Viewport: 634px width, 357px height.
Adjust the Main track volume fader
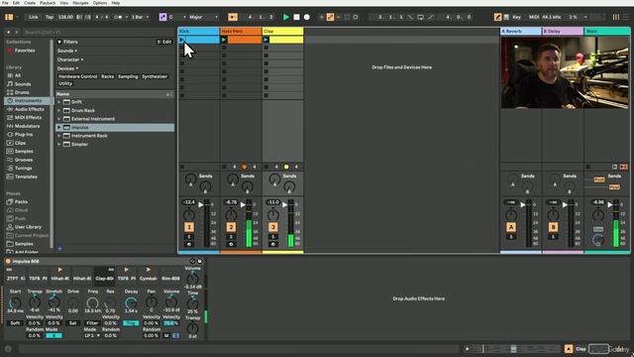point(610,205)
